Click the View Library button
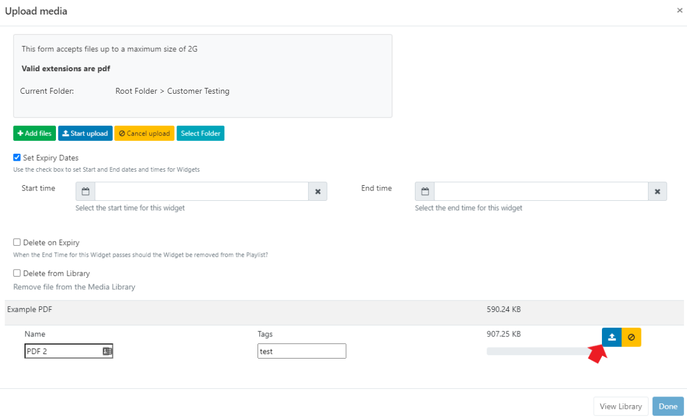The image size is (687, 418). coord(621,406)
